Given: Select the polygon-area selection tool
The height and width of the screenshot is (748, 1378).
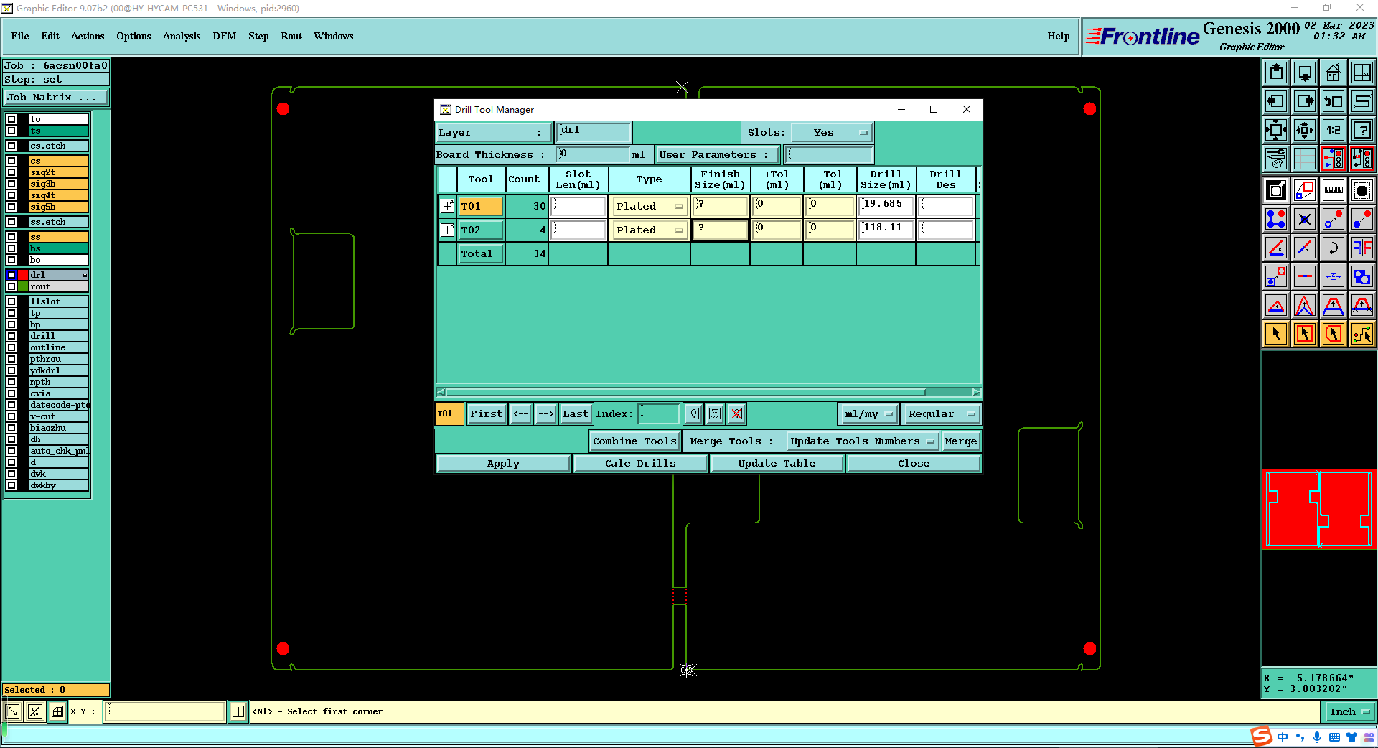Looking at the screenshot, I should click(1334, 334).
